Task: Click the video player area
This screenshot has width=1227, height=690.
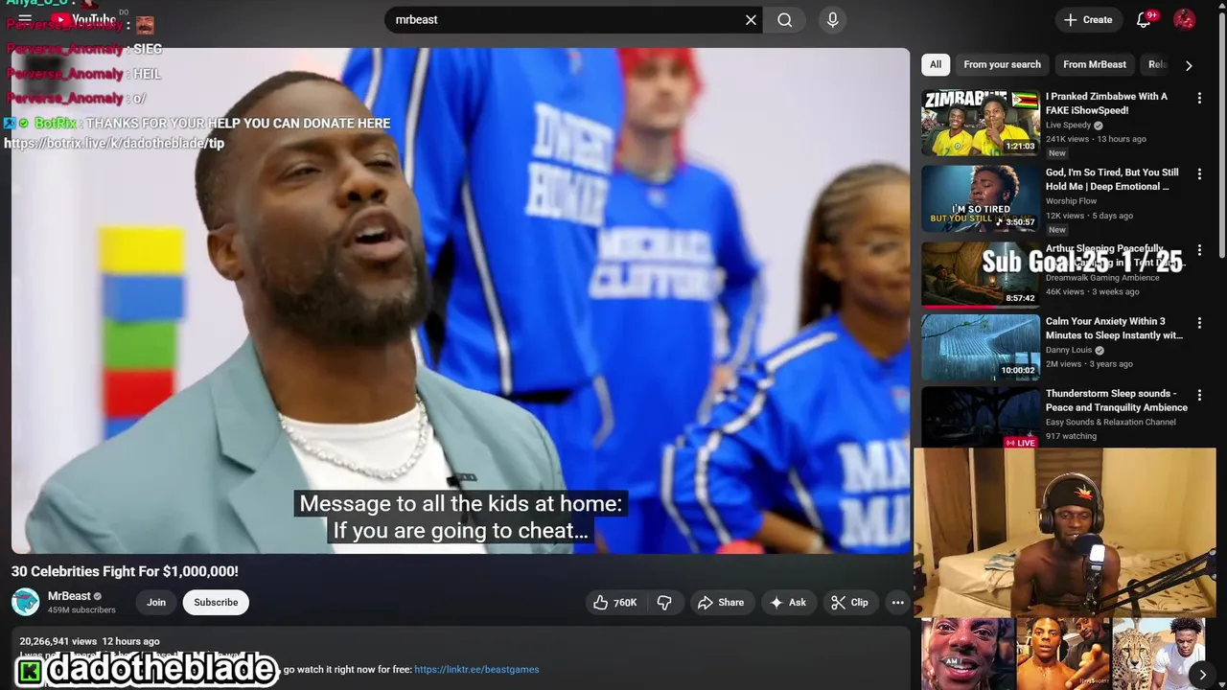Action: click(x=460, y=301)
